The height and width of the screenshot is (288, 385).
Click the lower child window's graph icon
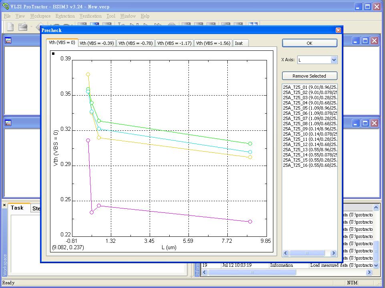(x=8, y=123)
